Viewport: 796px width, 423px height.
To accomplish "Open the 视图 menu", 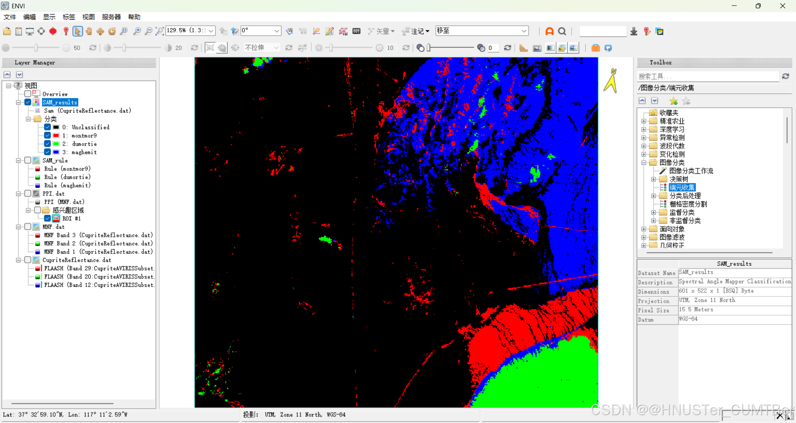I will 88,17.
